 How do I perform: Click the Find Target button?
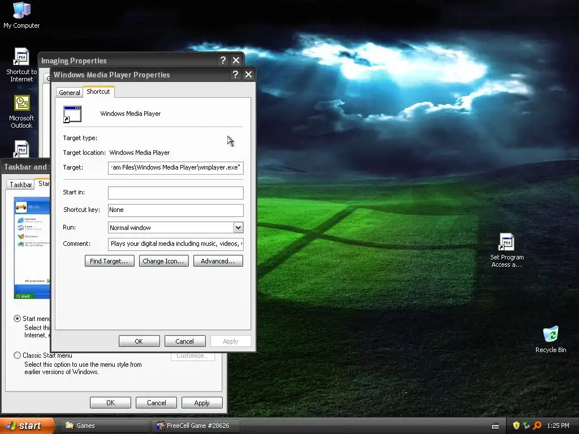pyautogui.click(x=109, y=261)
